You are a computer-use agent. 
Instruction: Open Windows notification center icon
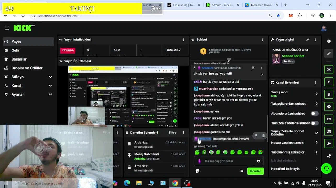[x=328, y=183]
